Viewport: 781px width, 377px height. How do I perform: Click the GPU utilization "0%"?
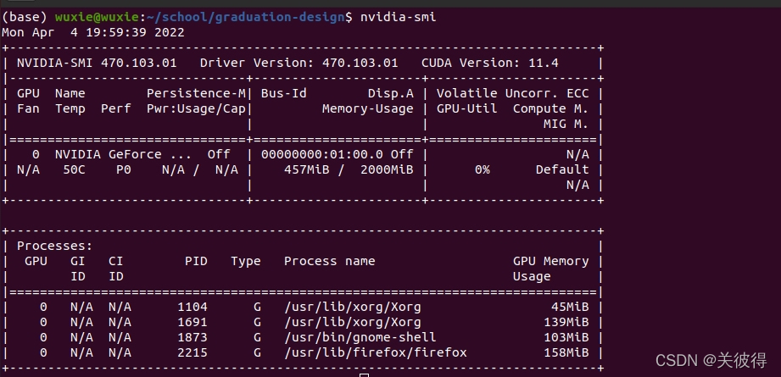pos(482,170)
